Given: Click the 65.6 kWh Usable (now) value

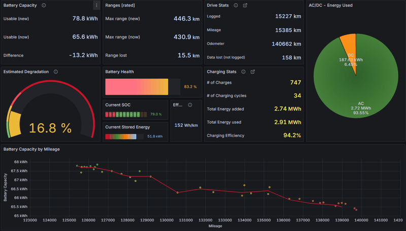Looking at the screenshot, I should pos(85,37).
